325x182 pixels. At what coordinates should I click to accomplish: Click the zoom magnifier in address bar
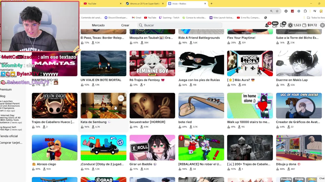point(271,11)
